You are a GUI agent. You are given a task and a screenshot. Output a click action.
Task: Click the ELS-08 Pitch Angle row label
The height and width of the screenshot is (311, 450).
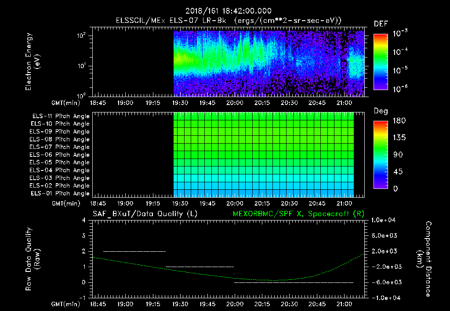(59, 139)
